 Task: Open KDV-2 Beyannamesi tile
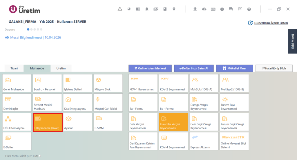tap(173, 83)
